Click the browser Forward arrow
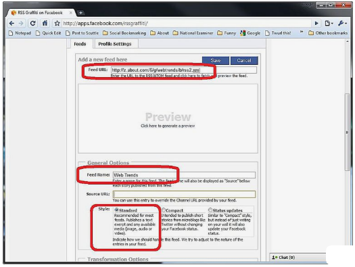 coord(21,23)
